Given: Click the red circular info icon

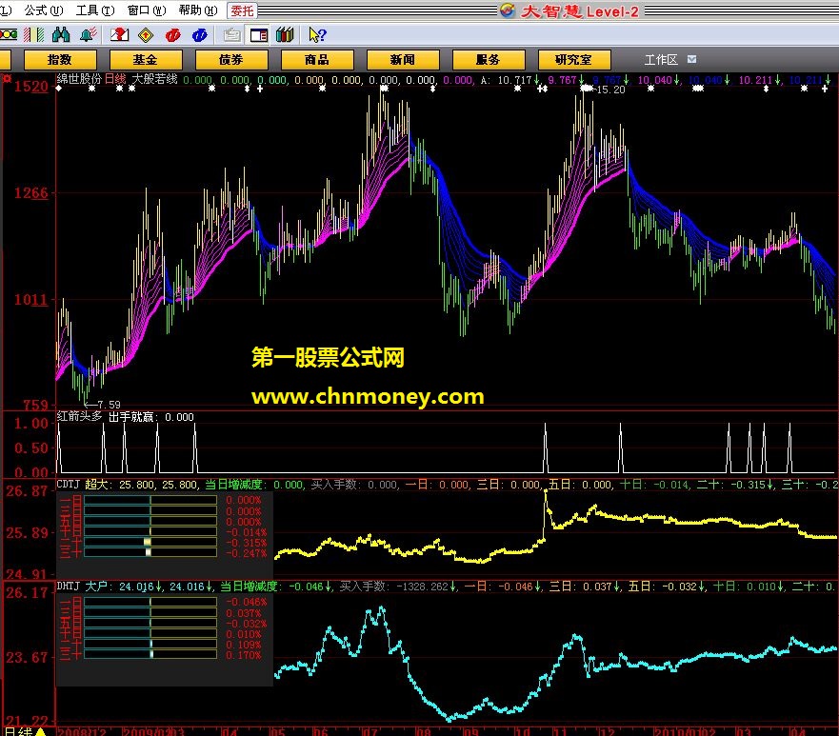Looking at the screenshot, I should pos(172,35).
